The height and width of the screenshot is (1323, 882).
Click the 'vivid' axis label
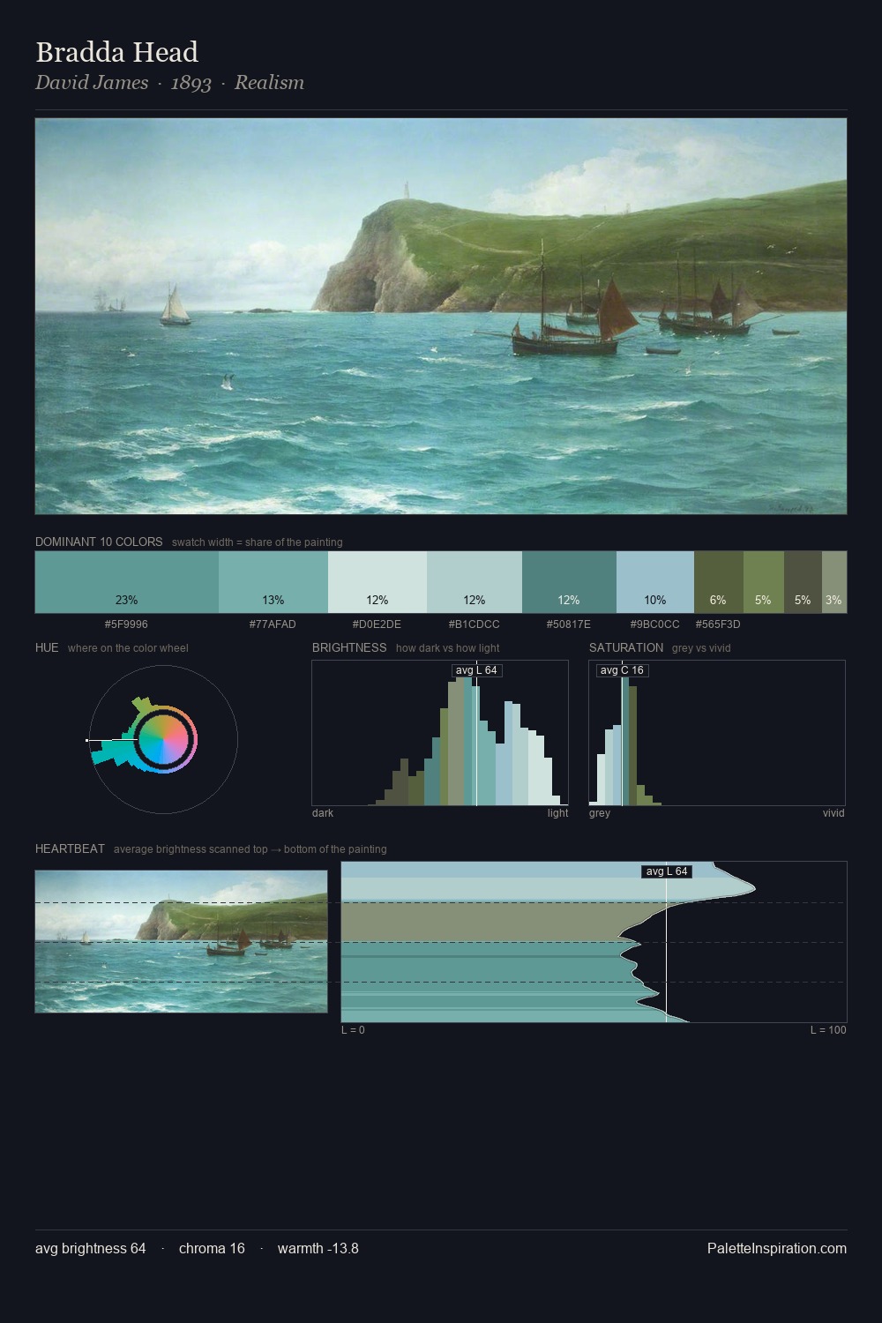tap(833, 813)
